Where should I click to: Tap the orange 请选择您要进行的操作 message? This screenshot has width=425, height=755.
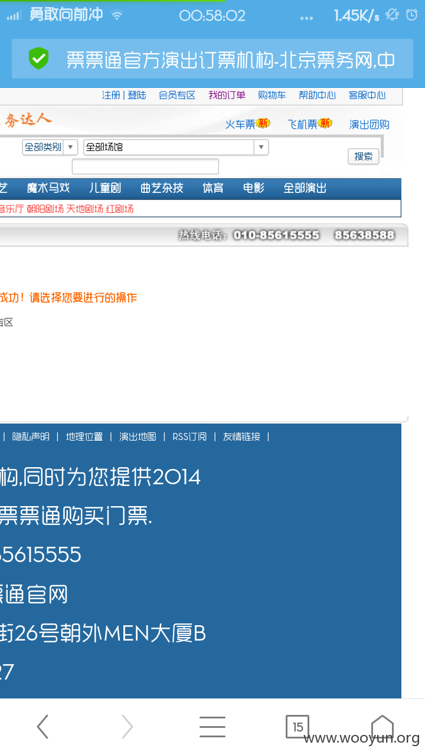[x=83, y=298]
